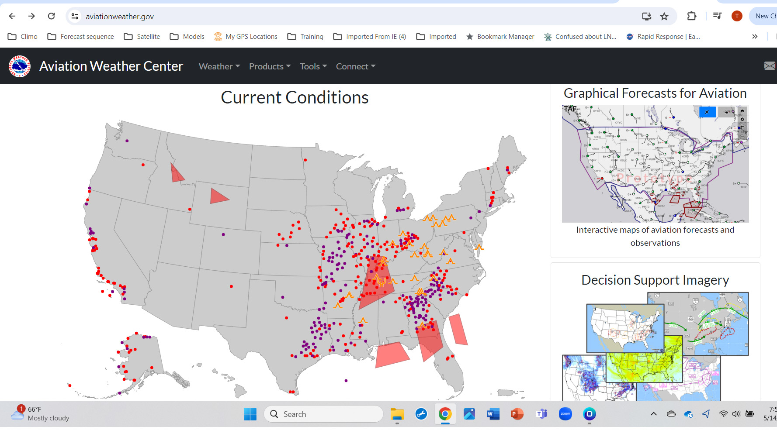
Task: Open the Chrome profile avatar T
Action: click(x=737, y=16)
